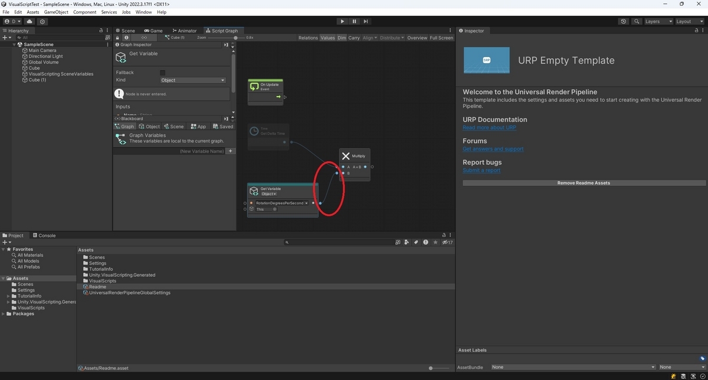Expand the TutorialInfo folder in Project tree
The width and height of the screenshot is (708, 380).
point(9,296)
